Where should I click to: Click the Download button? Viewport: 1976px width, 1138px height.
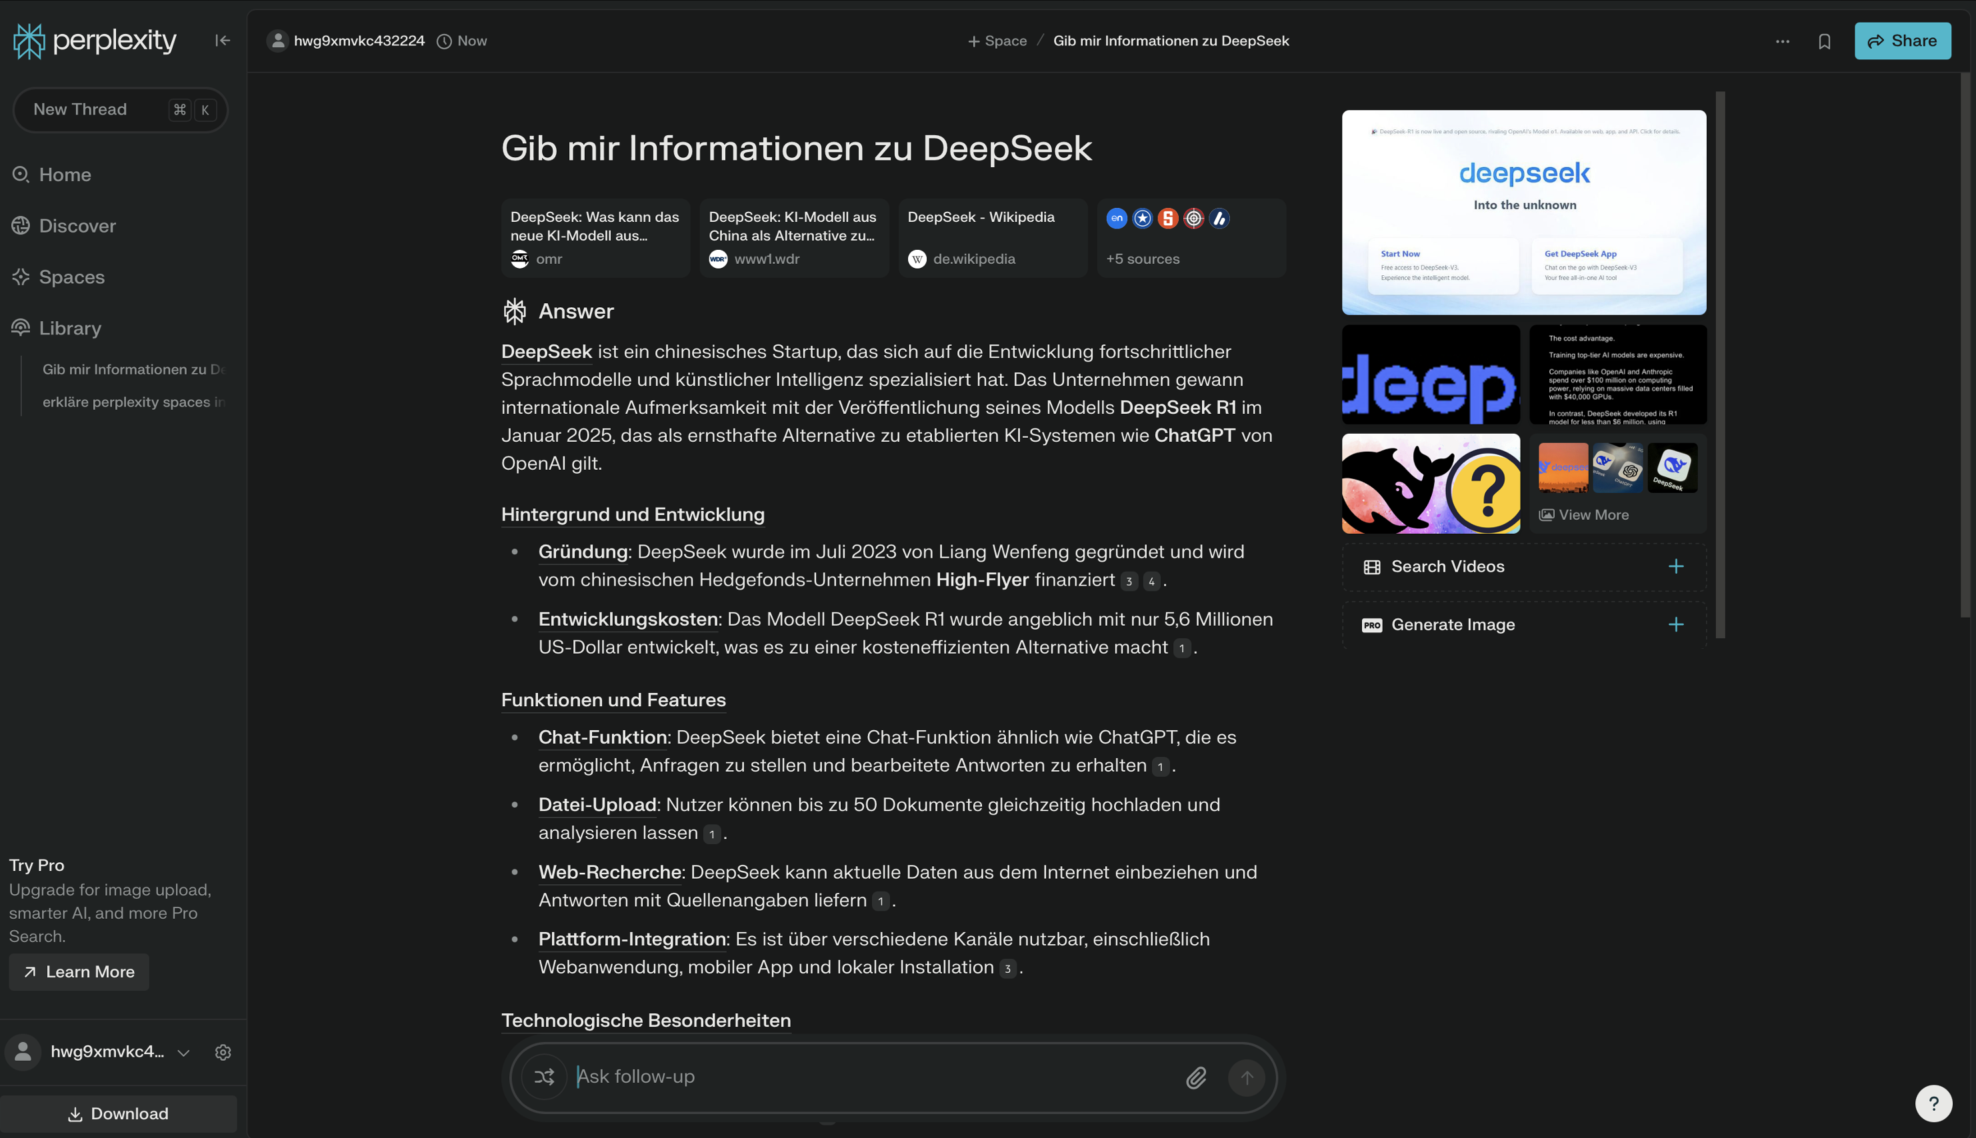point(119,1113)
